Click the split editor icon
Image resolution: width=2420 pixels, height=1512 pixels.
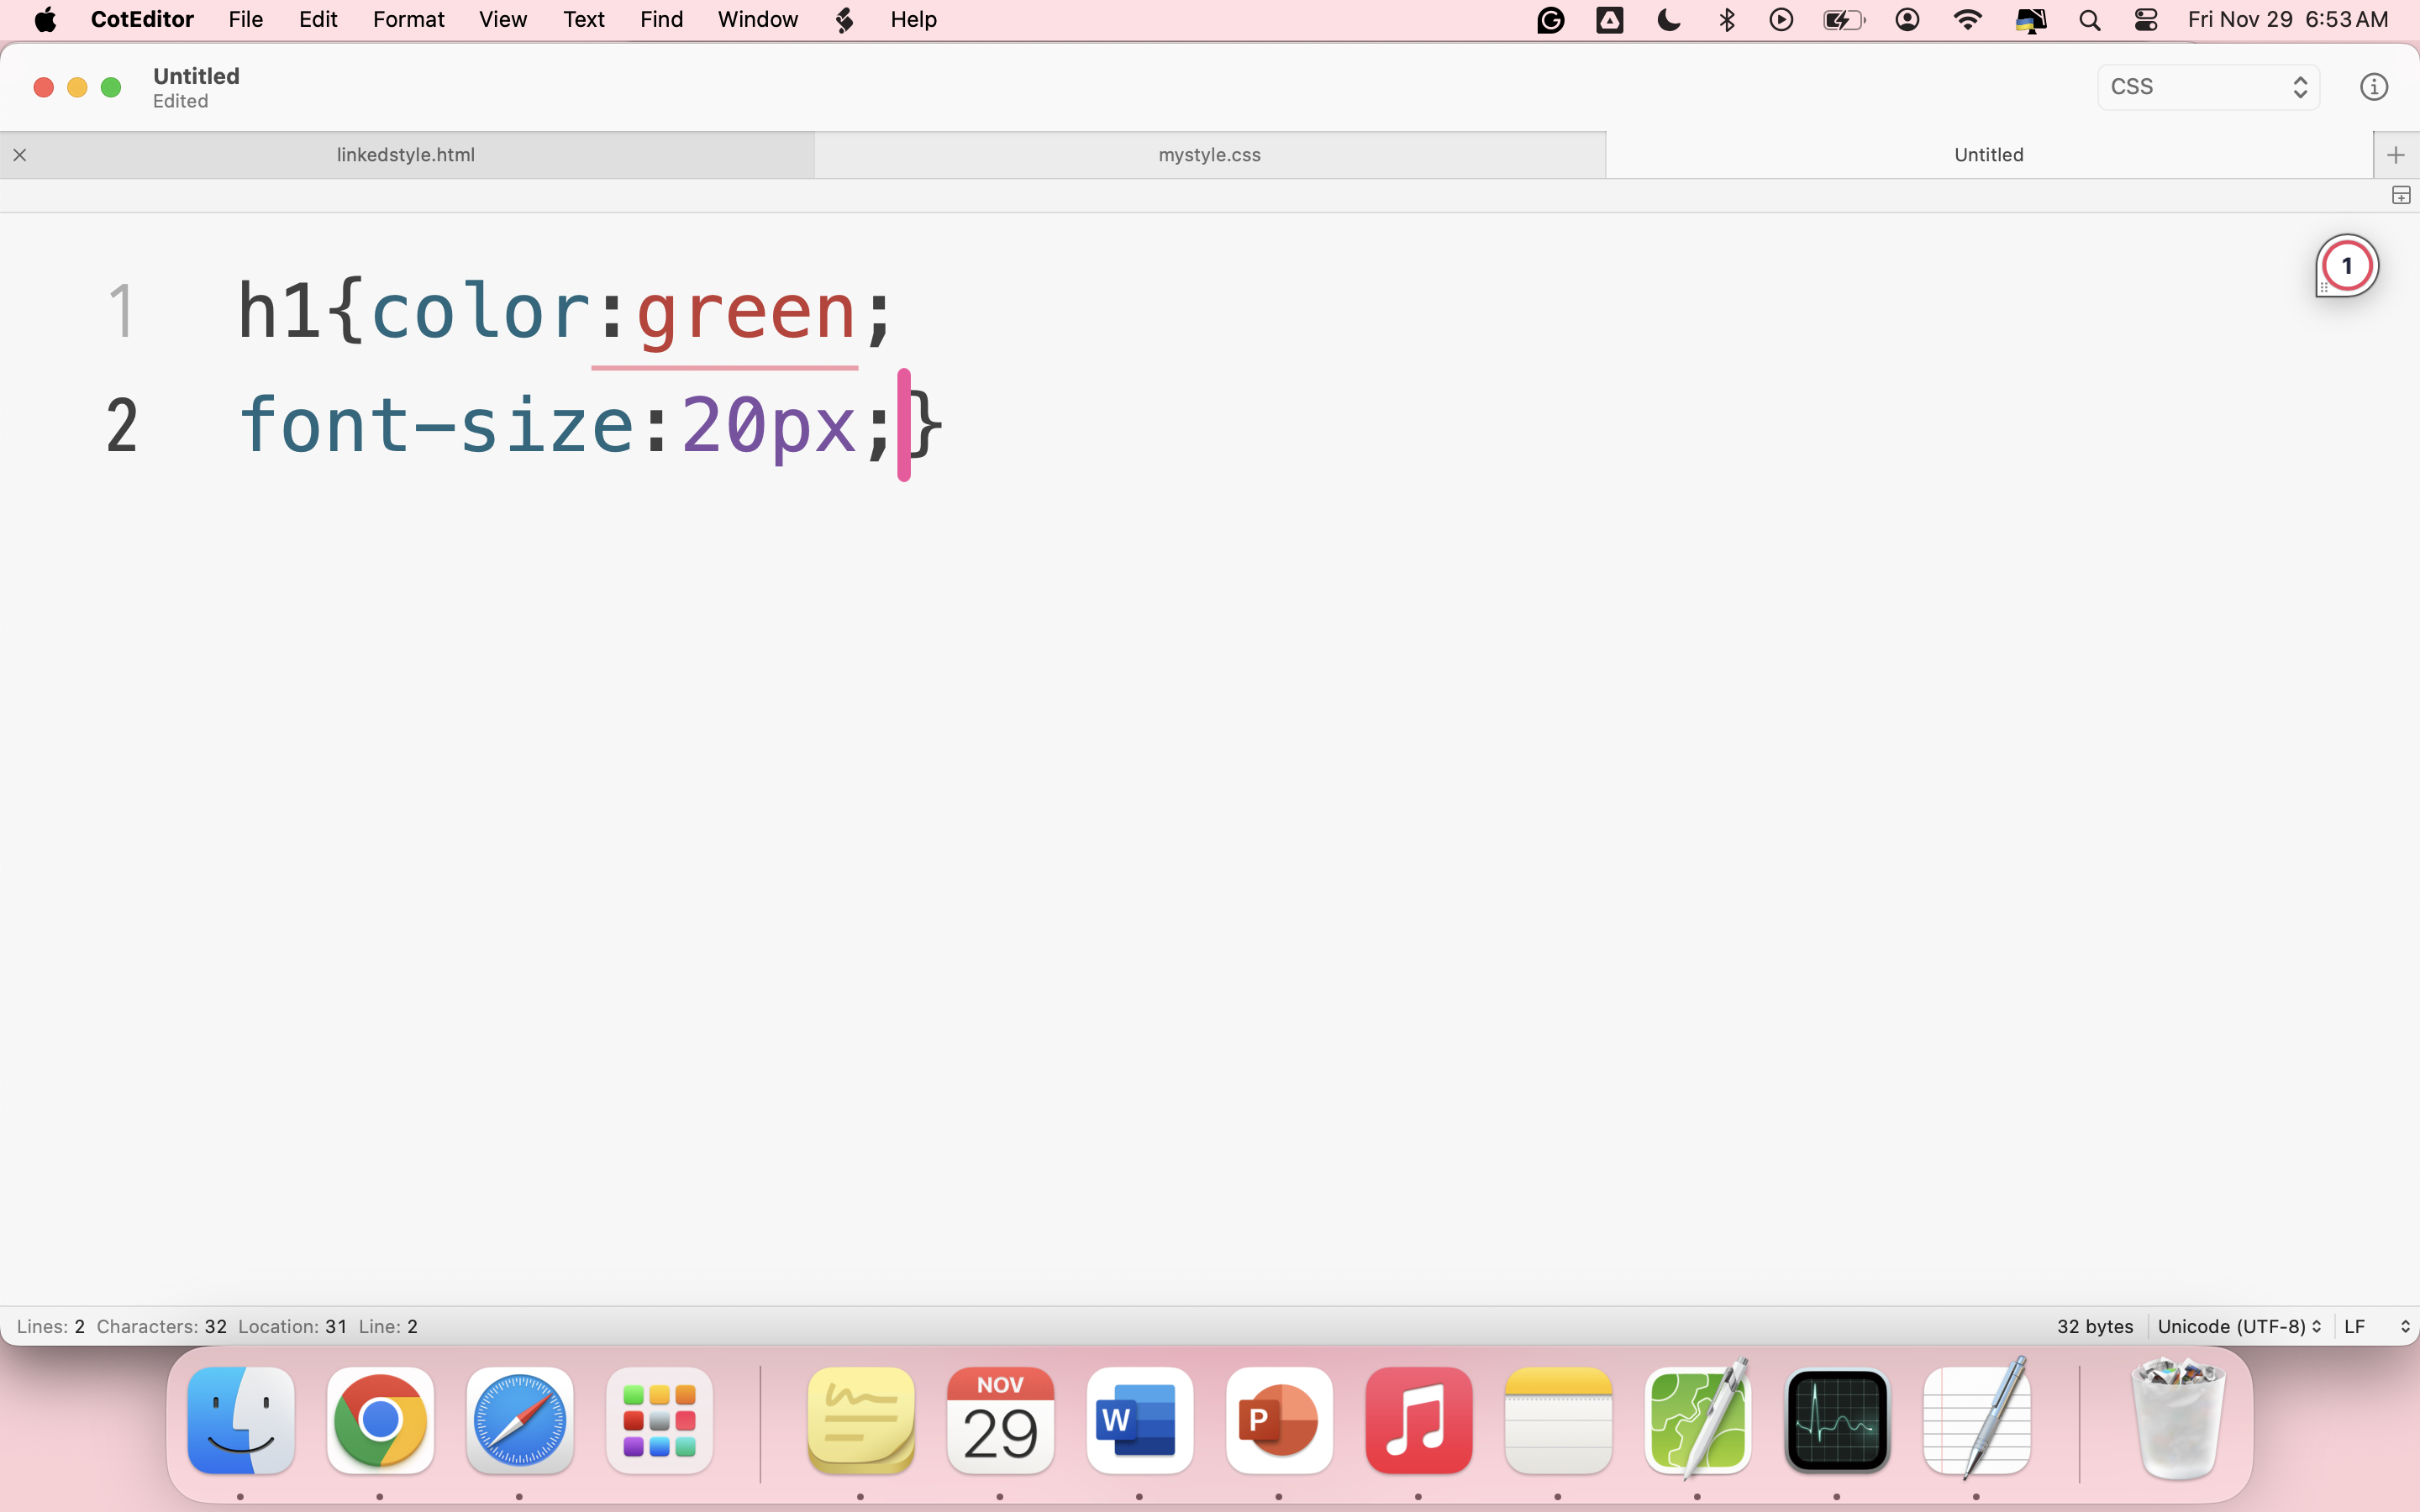pos(2401,195)
